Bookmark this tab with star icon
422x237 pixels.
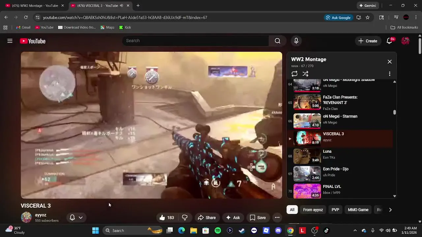coord(368,17)
